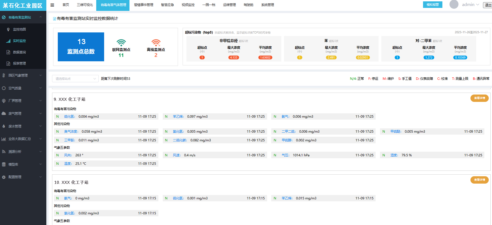
Task: Click the admin user avatar
Action: pyautogui.click(x=454, y=5)
